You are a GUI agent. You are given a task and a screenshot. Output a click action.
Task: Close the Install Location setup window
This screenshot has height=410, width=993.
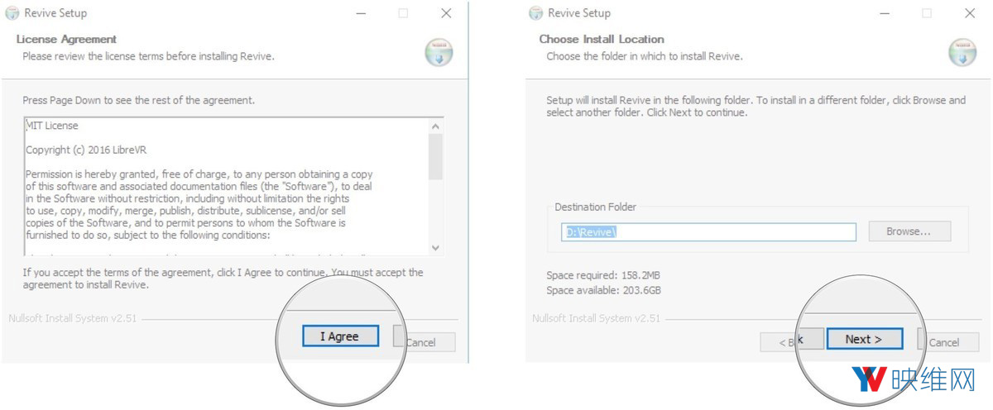tap(970, 13)
